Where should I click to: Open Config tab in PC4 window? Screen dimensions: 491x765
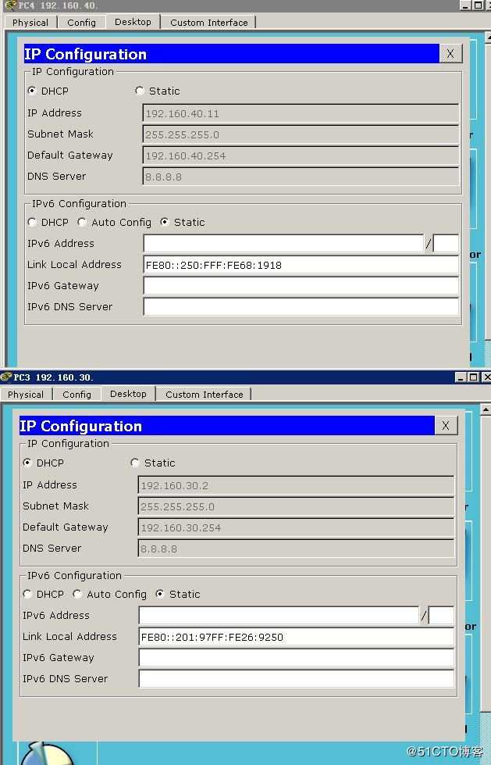click(x=81, y=23)
